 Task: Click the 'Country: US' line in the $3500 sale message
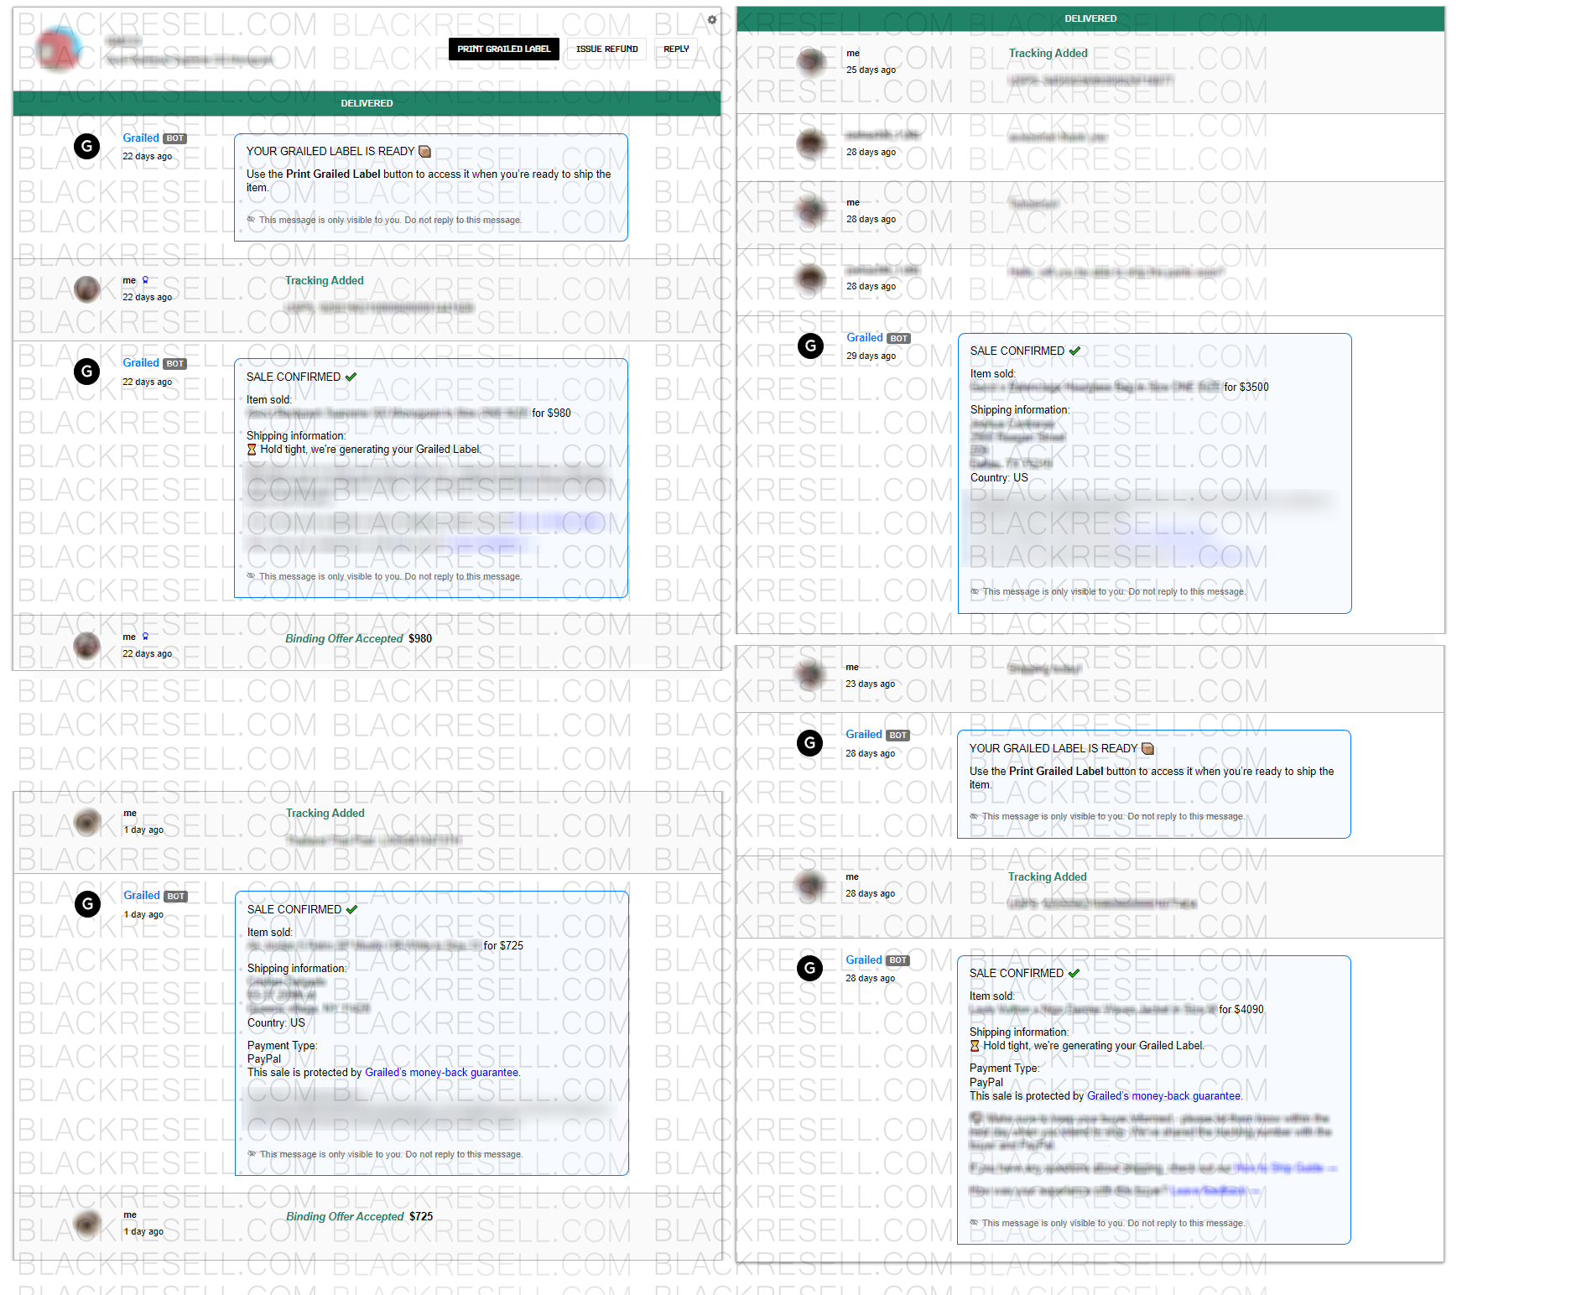(x=999, y=478)
